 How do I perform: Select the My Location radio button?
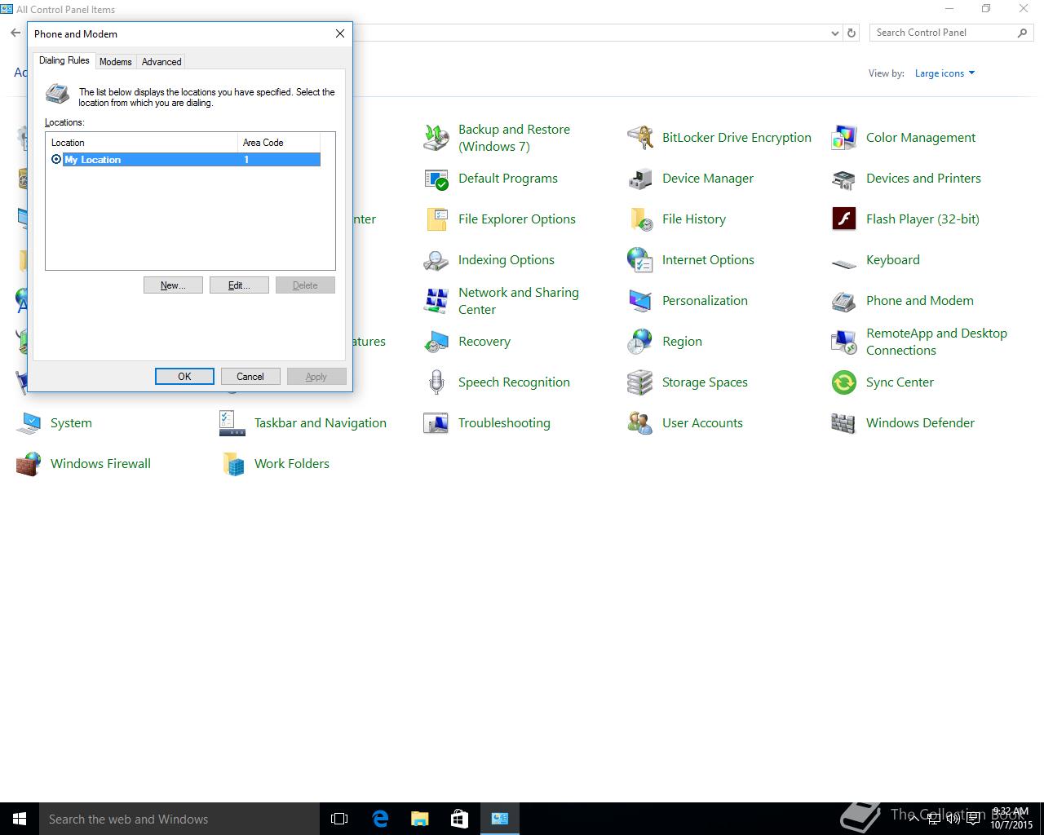pyautogui.click(x=56, y=160)
